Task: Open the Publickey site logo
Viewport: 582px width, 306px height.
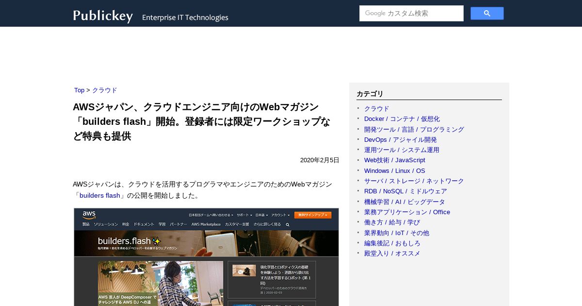Action: 103,16
